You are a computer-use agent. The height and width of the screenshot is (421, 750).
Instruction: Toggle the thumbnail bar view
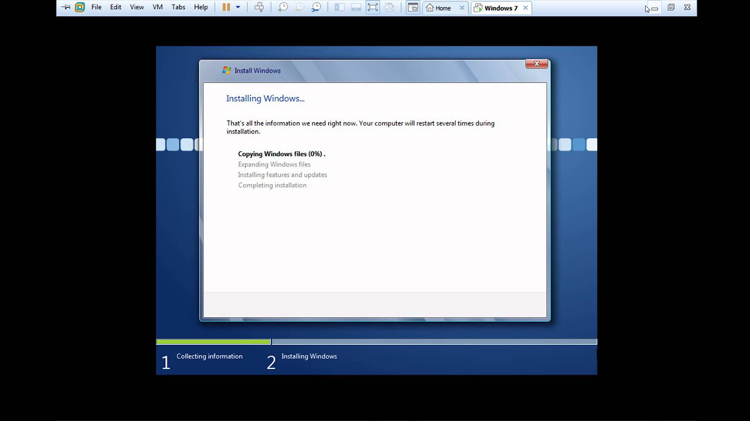356,8
